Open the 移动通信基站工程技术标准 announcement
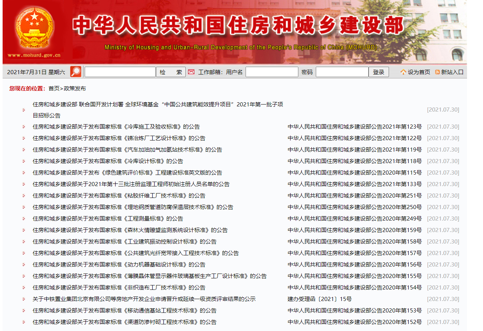This screenshot has width=483, height=331. click(x=124, y=311)
